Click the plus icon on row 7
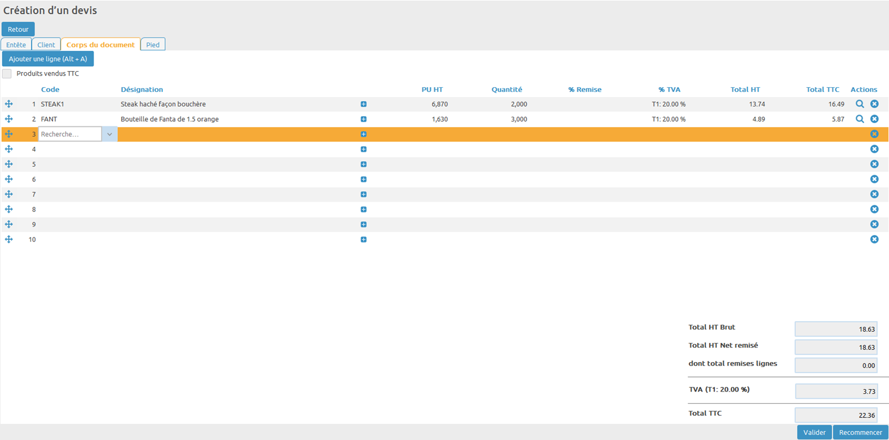The height and width of the screenshot is (440, 889). pos(364,195)
